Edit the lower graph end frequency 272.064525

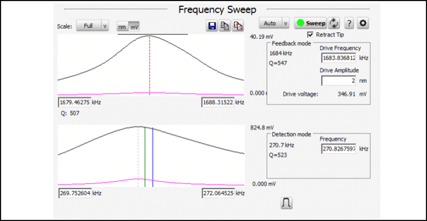(x=219, y=193)
